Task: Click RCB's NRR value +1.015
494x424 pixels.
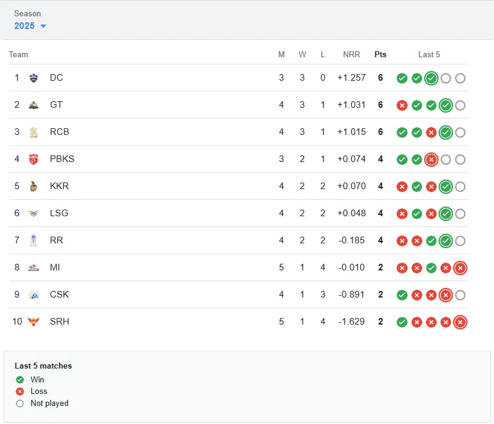Action: [x=352, y=132]
